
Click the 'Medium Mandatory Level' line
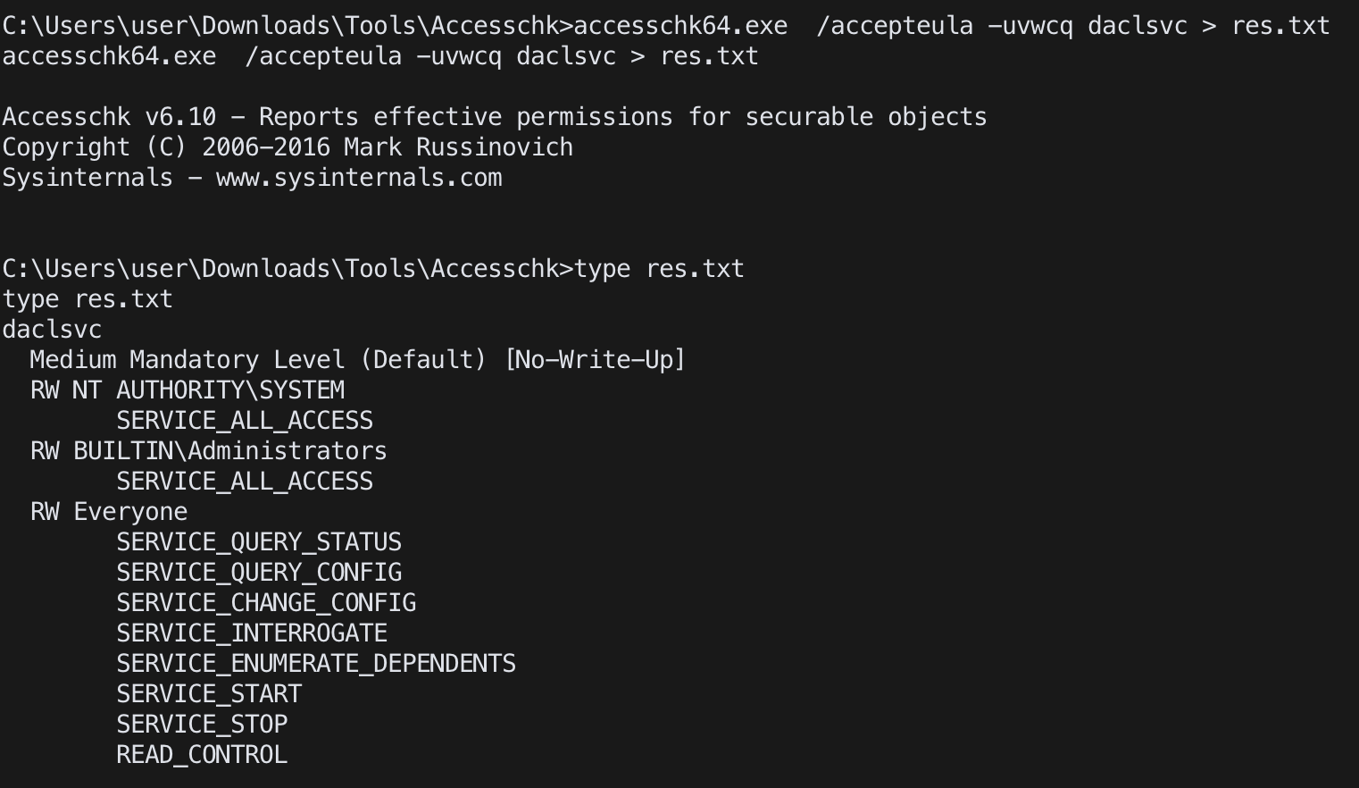click(x=357, y=360)
